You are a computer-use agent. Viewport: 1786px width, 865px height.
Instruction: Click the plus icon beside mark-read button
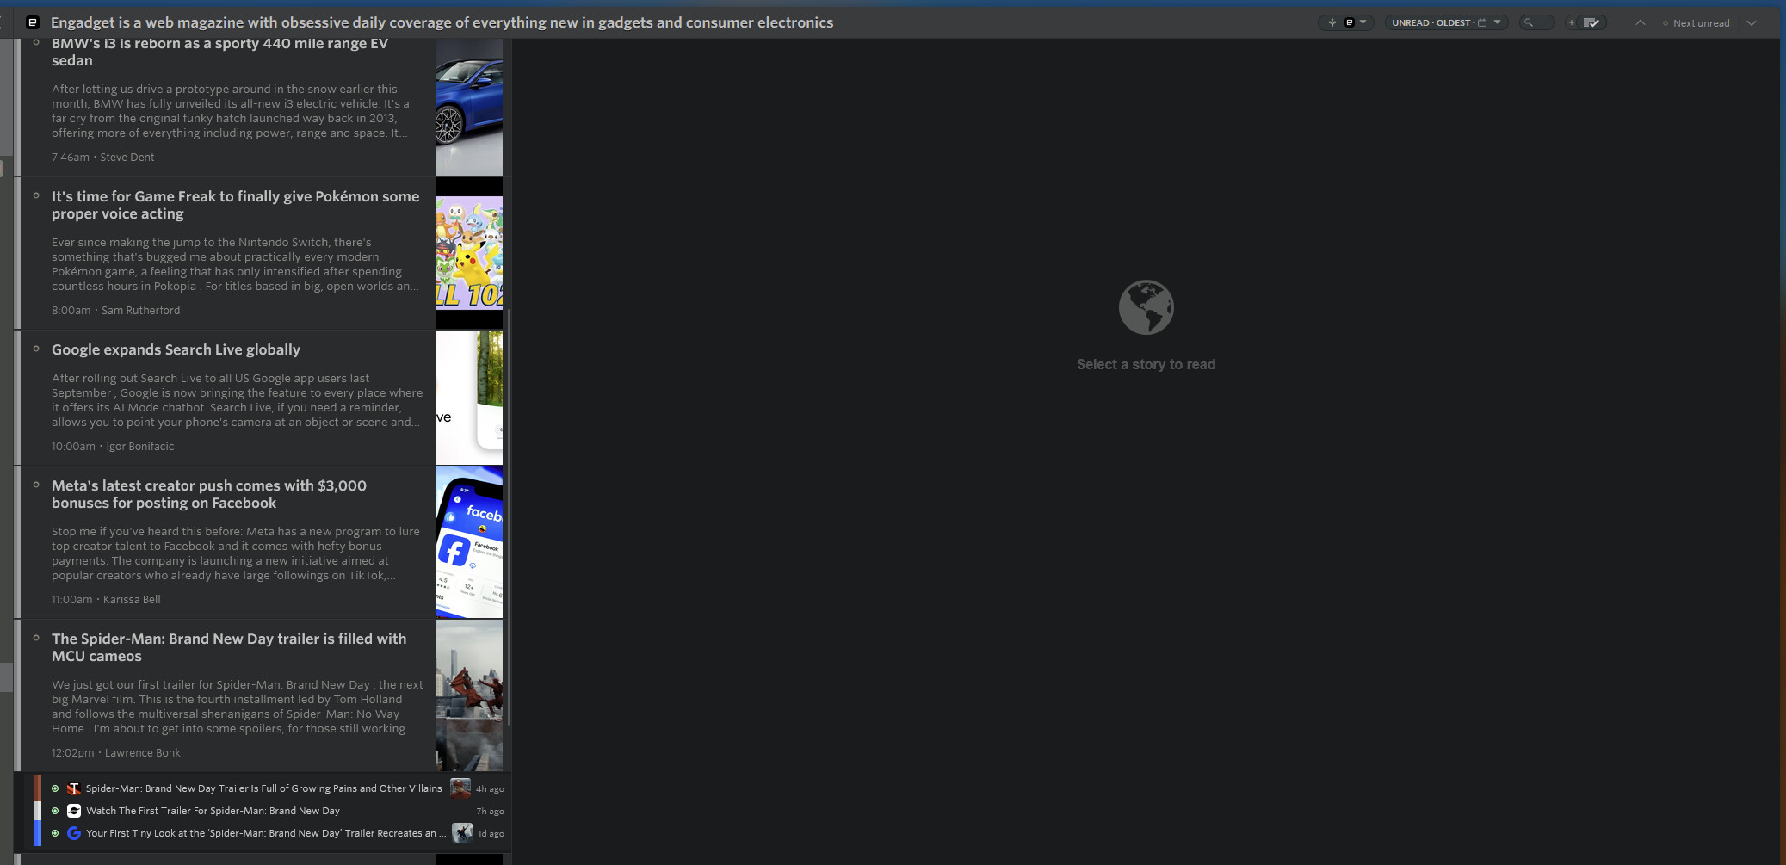(1572, 23)
